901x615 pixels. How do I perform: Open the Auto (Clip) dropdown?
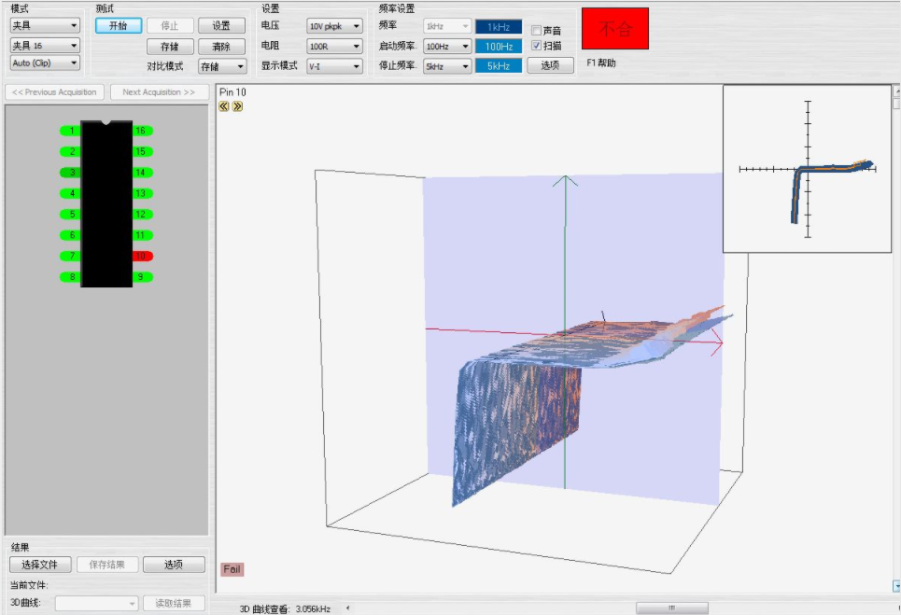click(45, 63)
